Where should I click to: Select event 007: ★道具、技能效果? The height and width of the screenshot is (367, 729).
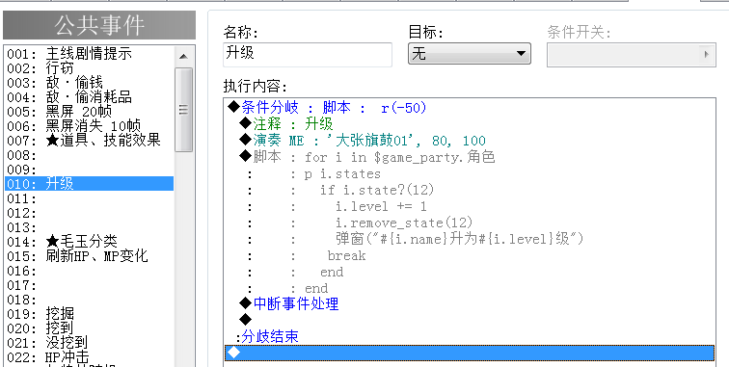click(x=90, y=141)
